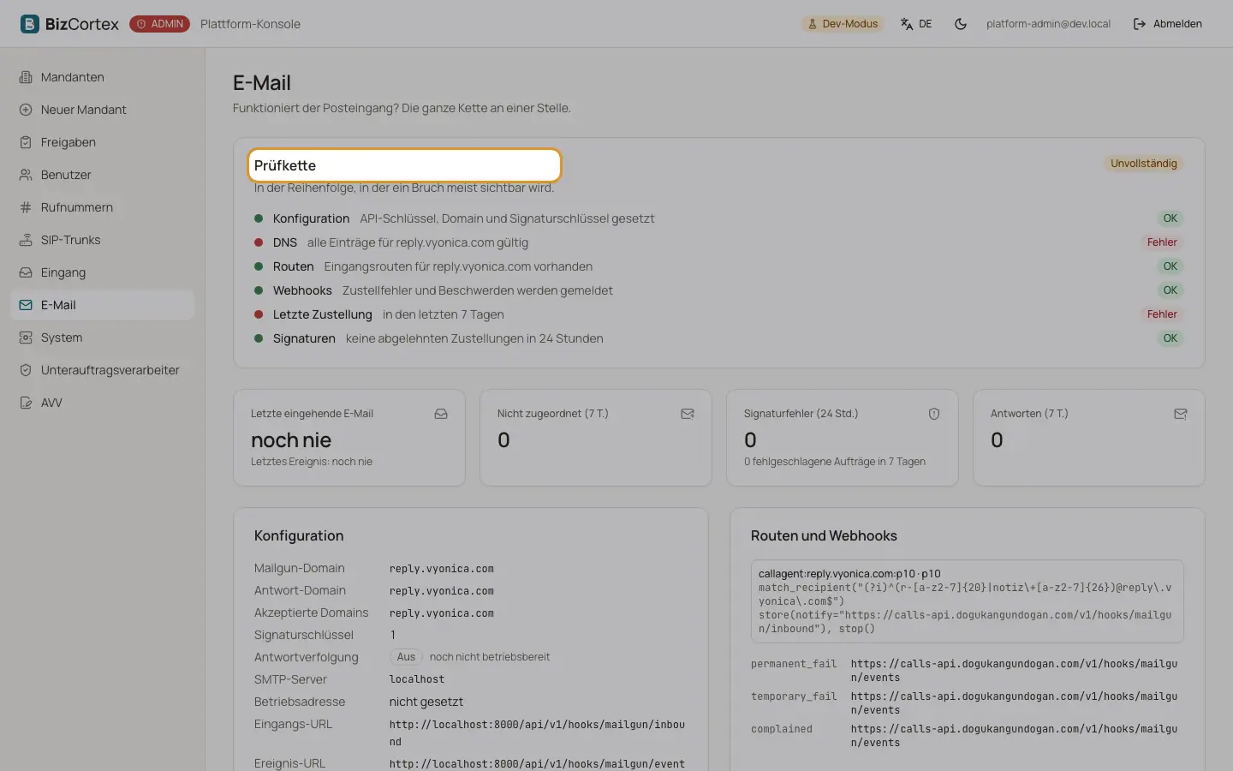Viewport: 1233px width, 771px height.
Task: Click the Routen check row label
Action: 294,266
